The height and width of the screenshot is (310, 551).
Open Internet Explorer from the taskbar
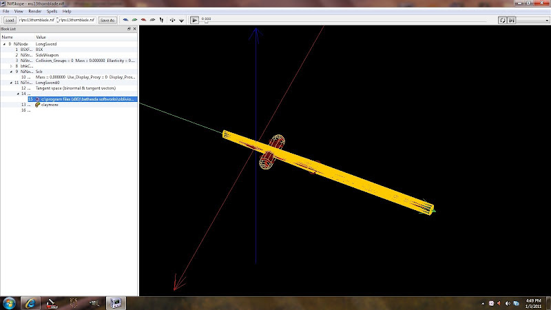point(30,302)
